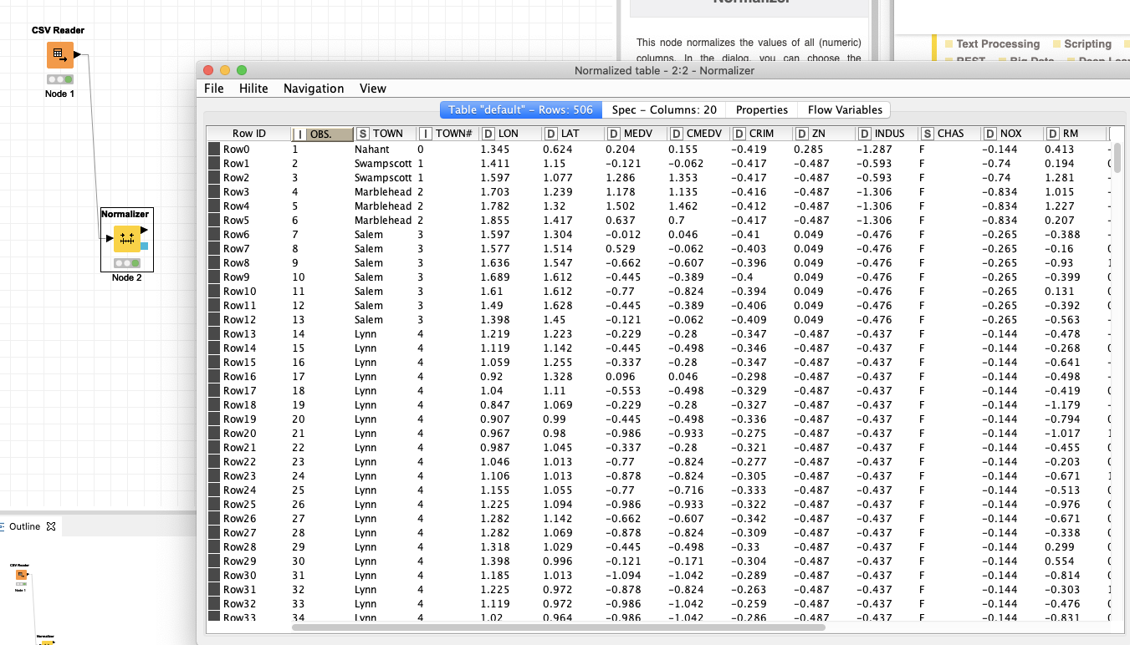This screenshot has height=645, width=1130.
Task: Click the Normalizer node icon
Action: (126, 239)
